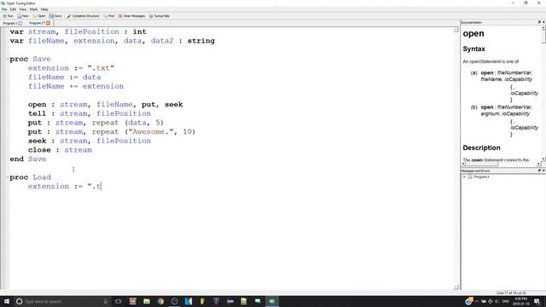Open Task View from the taskbar
The width and height of the screenshot is (546, 307).
pyautogui.click(x=119, y=301)
